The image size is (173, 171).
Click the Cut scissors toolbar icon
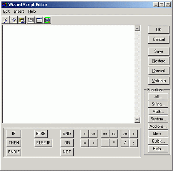tap(5, 20)
